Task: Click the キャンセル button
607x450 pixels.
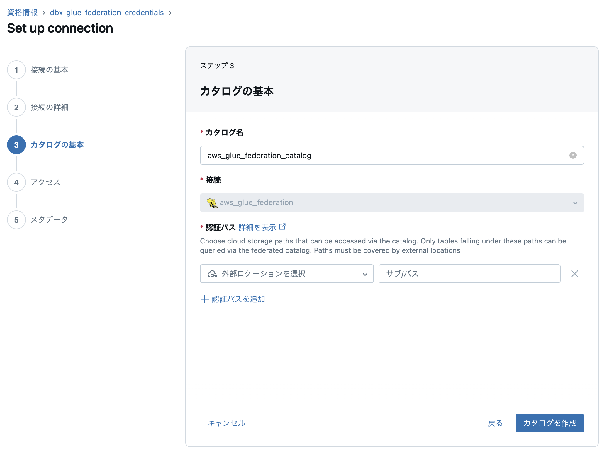Action: click(226, 423)
